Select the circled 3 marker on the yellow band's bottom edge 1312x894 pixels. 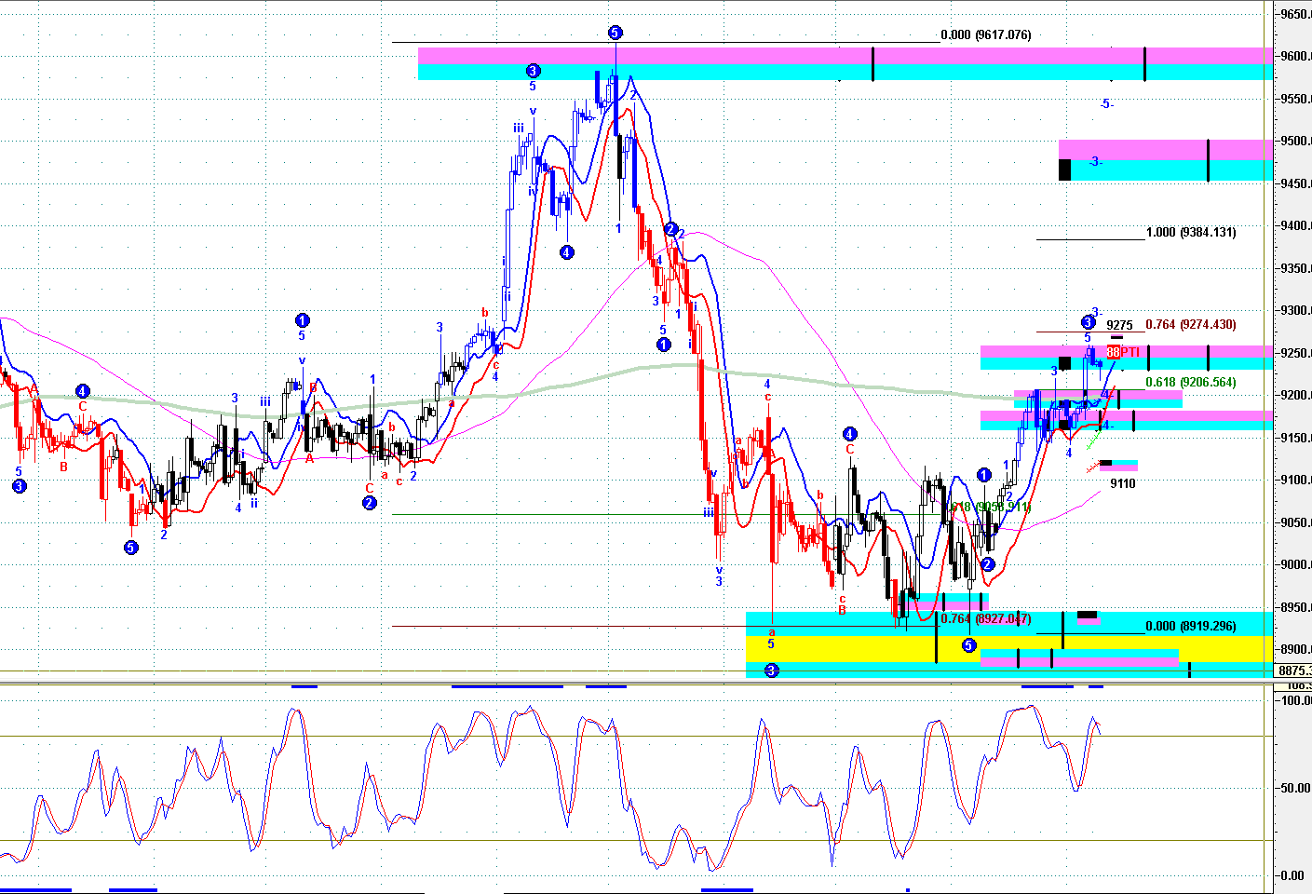click(771, 670)
